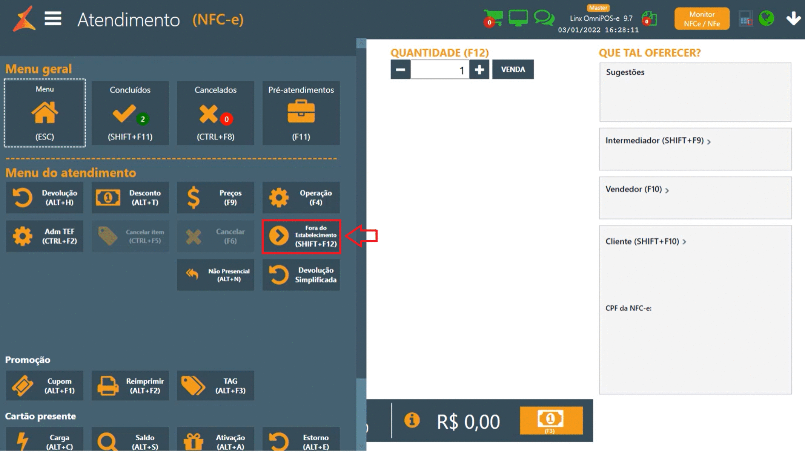
Task: Open the chat bubbles icon
Action: [544, 18]
